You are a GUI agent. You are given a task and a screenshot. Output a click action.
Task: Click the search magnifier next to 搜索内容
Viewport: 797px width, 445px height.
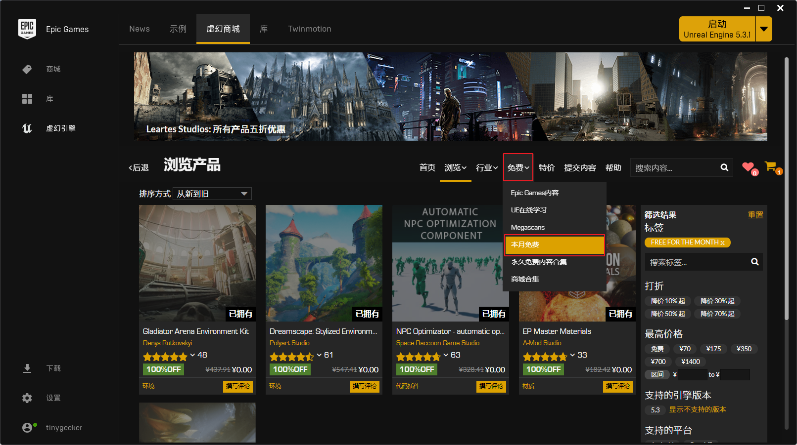click(x=724, y=167)
